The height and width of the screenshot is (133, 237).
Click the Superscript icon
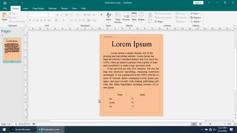tap(45, 20)
